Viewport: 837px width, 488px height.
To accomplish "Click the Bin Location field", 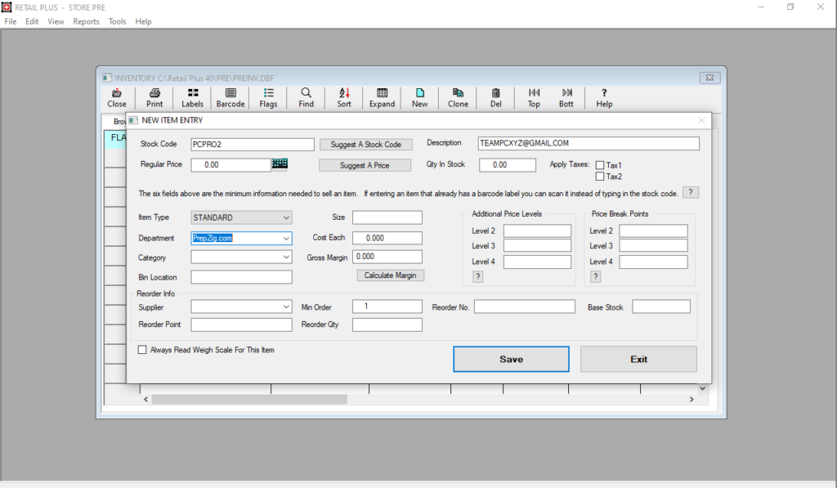I will coord(241,277).
